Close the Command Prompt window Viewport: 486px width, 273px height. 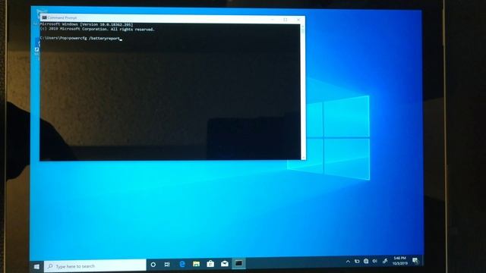point(298,20)
